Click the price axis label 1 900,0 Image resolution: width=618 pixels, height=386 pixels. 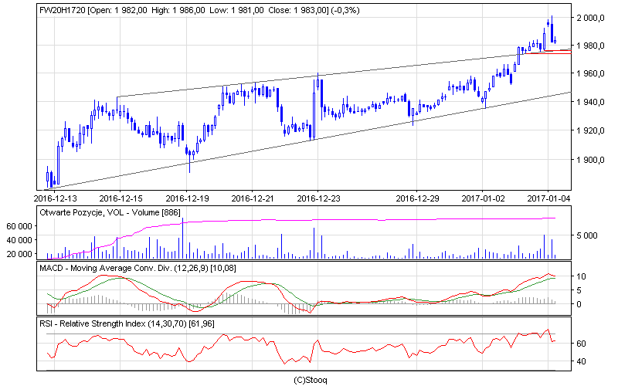click(590, 160)
